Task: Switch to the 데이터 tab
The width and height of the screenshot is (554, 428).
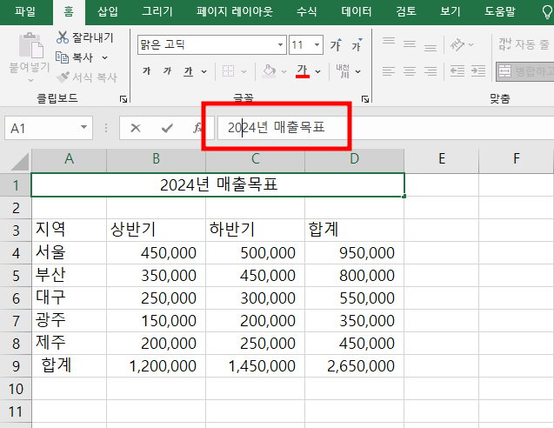Action: (x=357, y=12)
